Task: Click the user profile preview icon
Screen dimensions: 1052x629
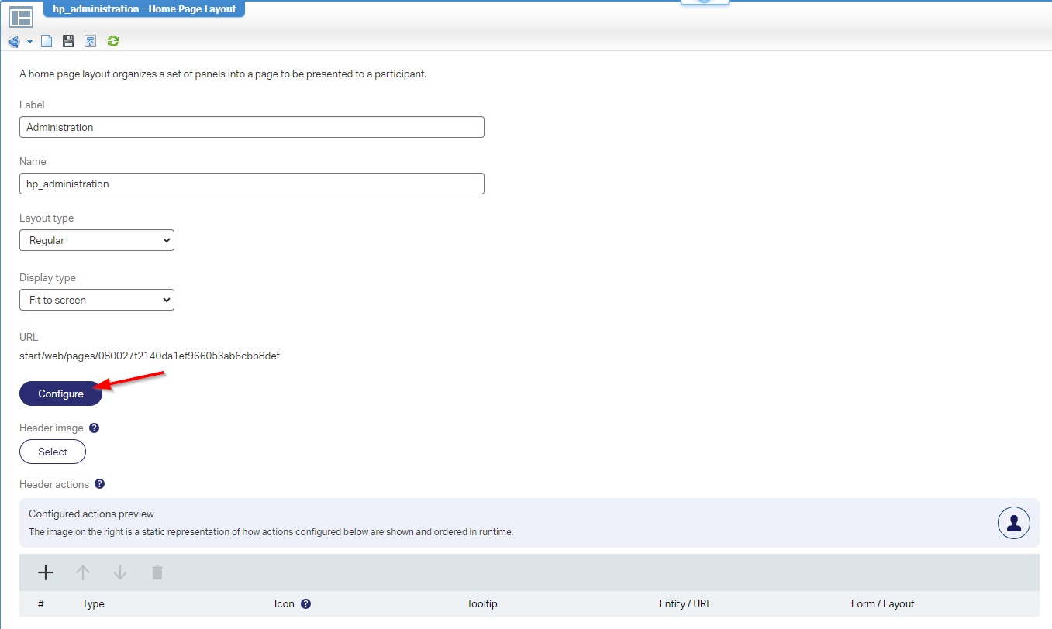Action: (x=1013, y=523)
